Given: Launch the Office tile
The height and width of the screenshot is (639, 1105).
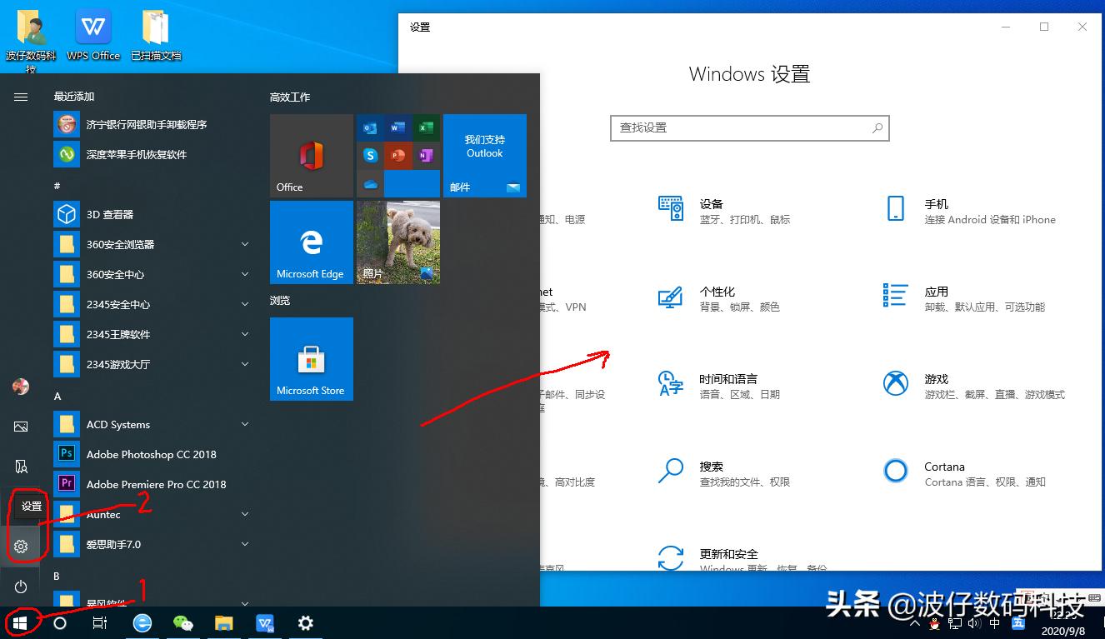Looking at the screenshot, I should coord(311,156).
